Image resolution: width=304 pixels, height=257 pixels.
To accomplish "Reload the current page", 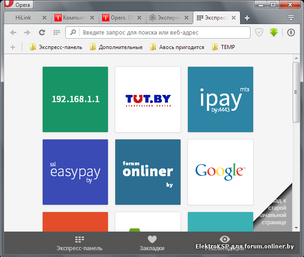I will click(42, 32).
